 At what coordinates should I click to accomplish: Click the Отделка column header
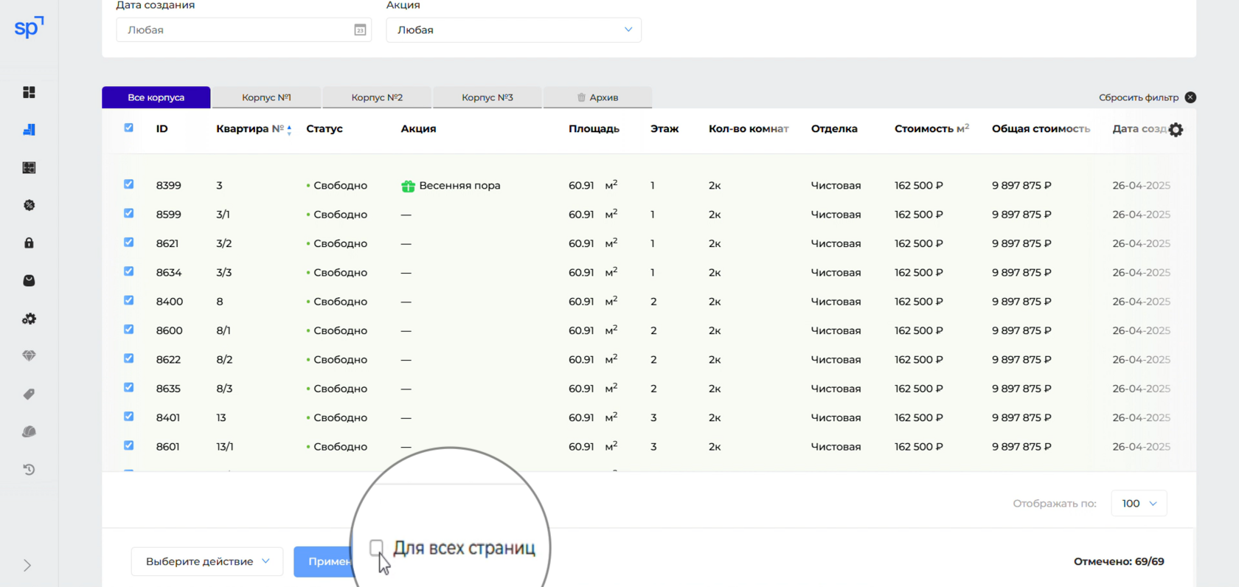[x=834, y=129]
